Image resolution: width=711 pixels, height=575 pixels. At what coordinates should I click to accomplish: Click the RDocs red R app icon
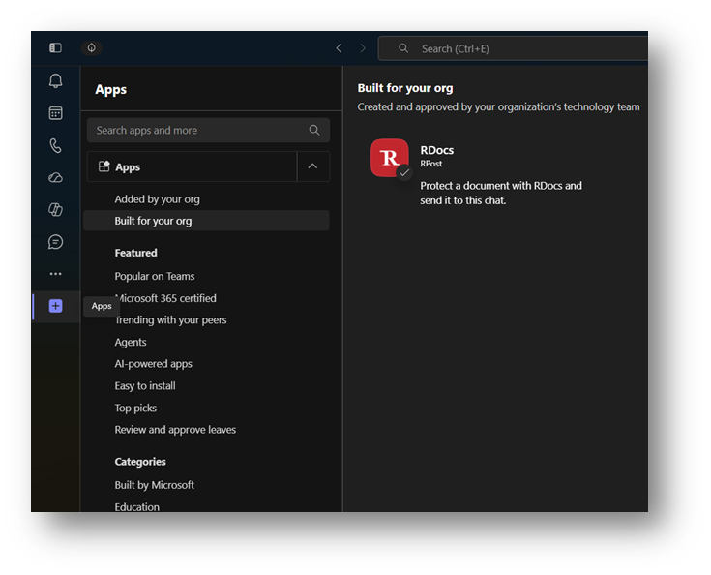(390, 158)
